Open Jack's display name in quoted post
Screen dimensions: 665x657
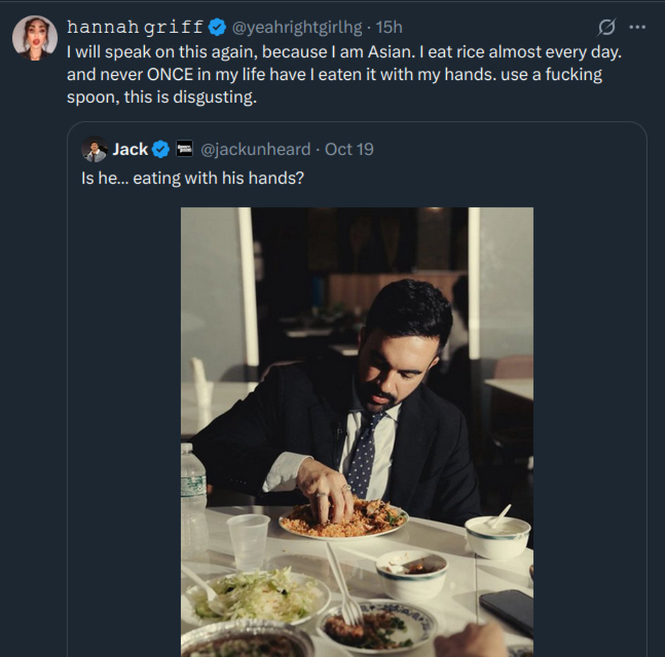[x=131, y=149]
